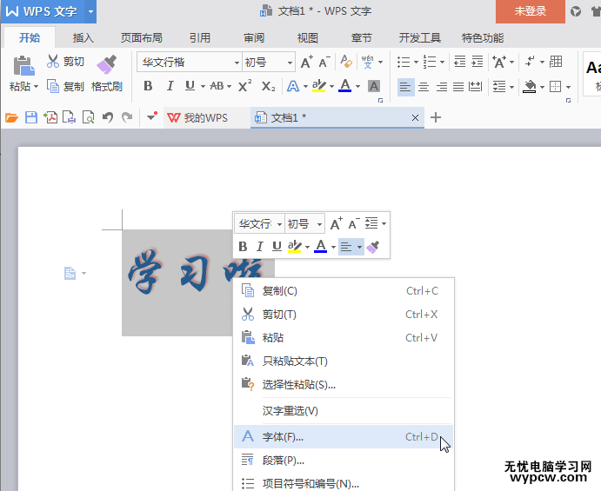
Task: Click 项目符号和编号(N)... entry
Action: coord(344,483)
